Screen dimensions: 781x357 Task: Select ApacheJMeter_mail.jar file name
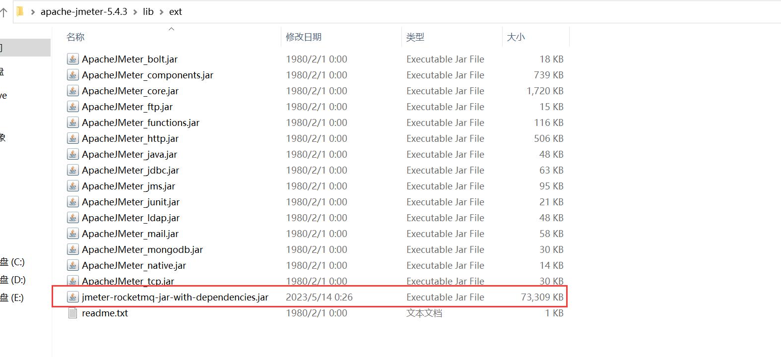(130, 234)
